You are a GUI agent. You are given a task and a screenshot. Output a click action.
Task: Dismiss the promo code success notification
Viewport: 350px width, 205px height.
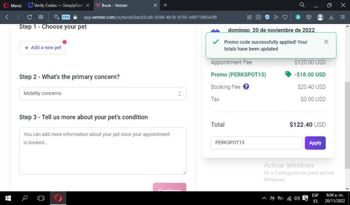(326, 42)
